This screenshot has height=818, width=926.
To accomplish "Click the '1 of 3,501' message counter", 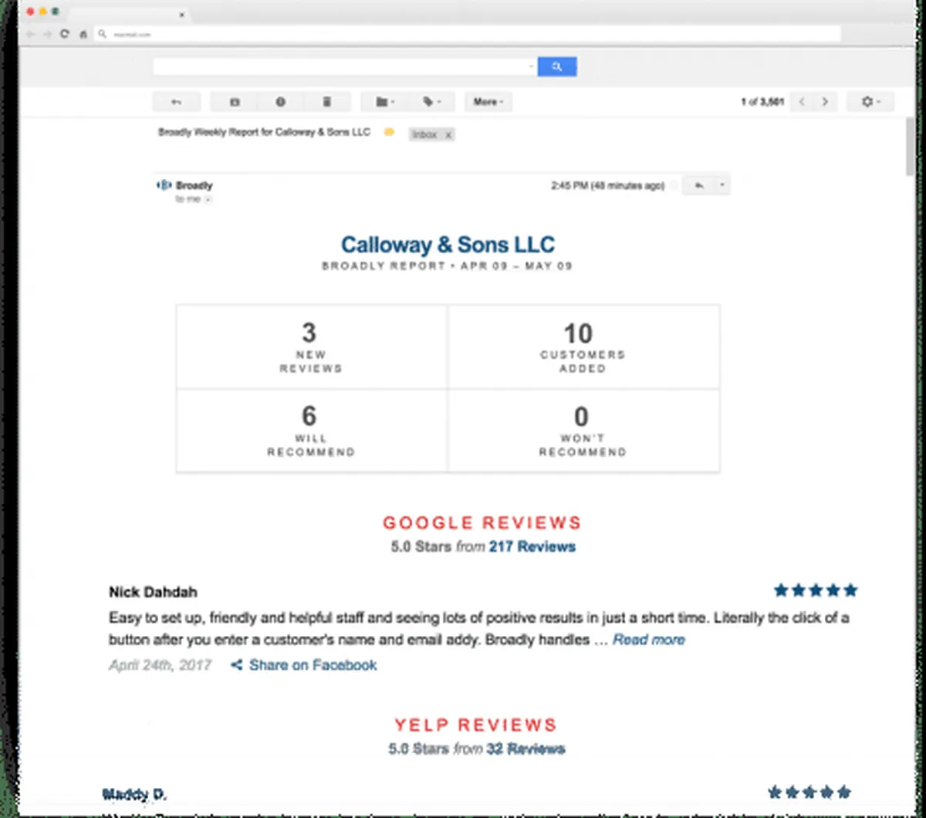I will coord(762,102).
